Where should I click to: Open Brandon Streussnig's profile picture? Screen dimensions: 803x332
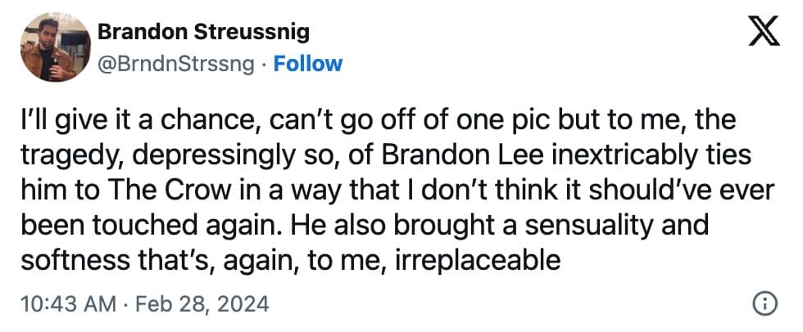[x=54, y=47]
